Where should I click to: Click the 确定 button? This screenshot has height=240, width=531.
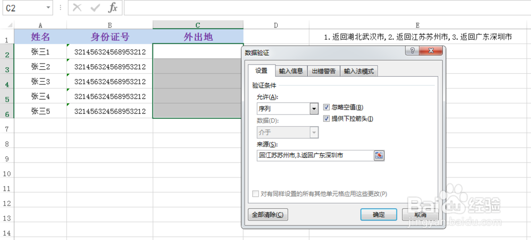[379, 215]
